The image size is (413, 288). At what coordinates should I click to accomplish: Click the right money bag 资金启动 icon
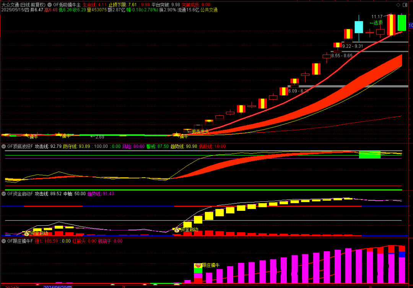click(176, 230)
